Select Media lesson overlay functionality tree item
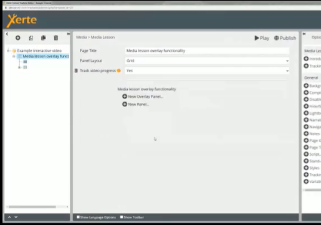 [x=46, y=56]
